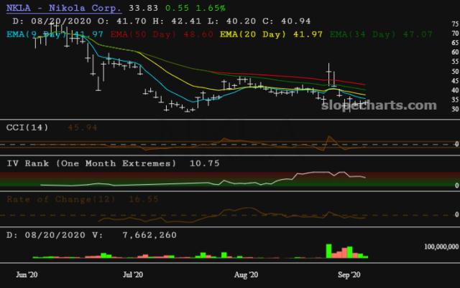460x288 pixels.
Task: Click the 100,000,000 volume axis label
Action: (x=441, y=246)
